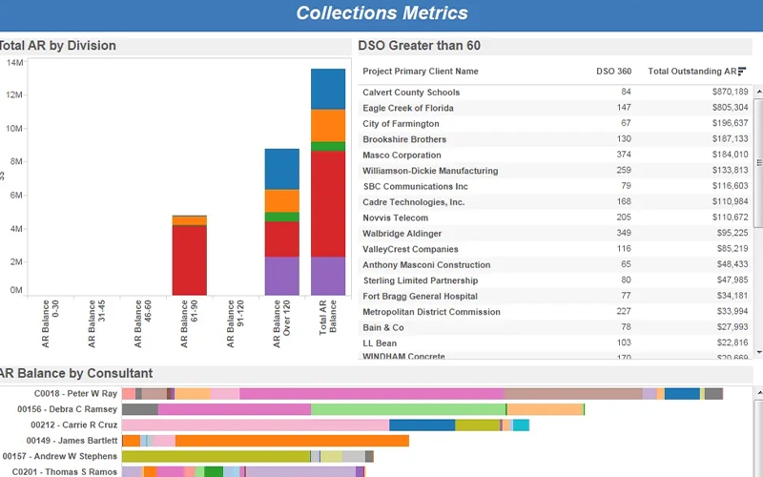Select the Novvis Telecom client

[396, 218]
